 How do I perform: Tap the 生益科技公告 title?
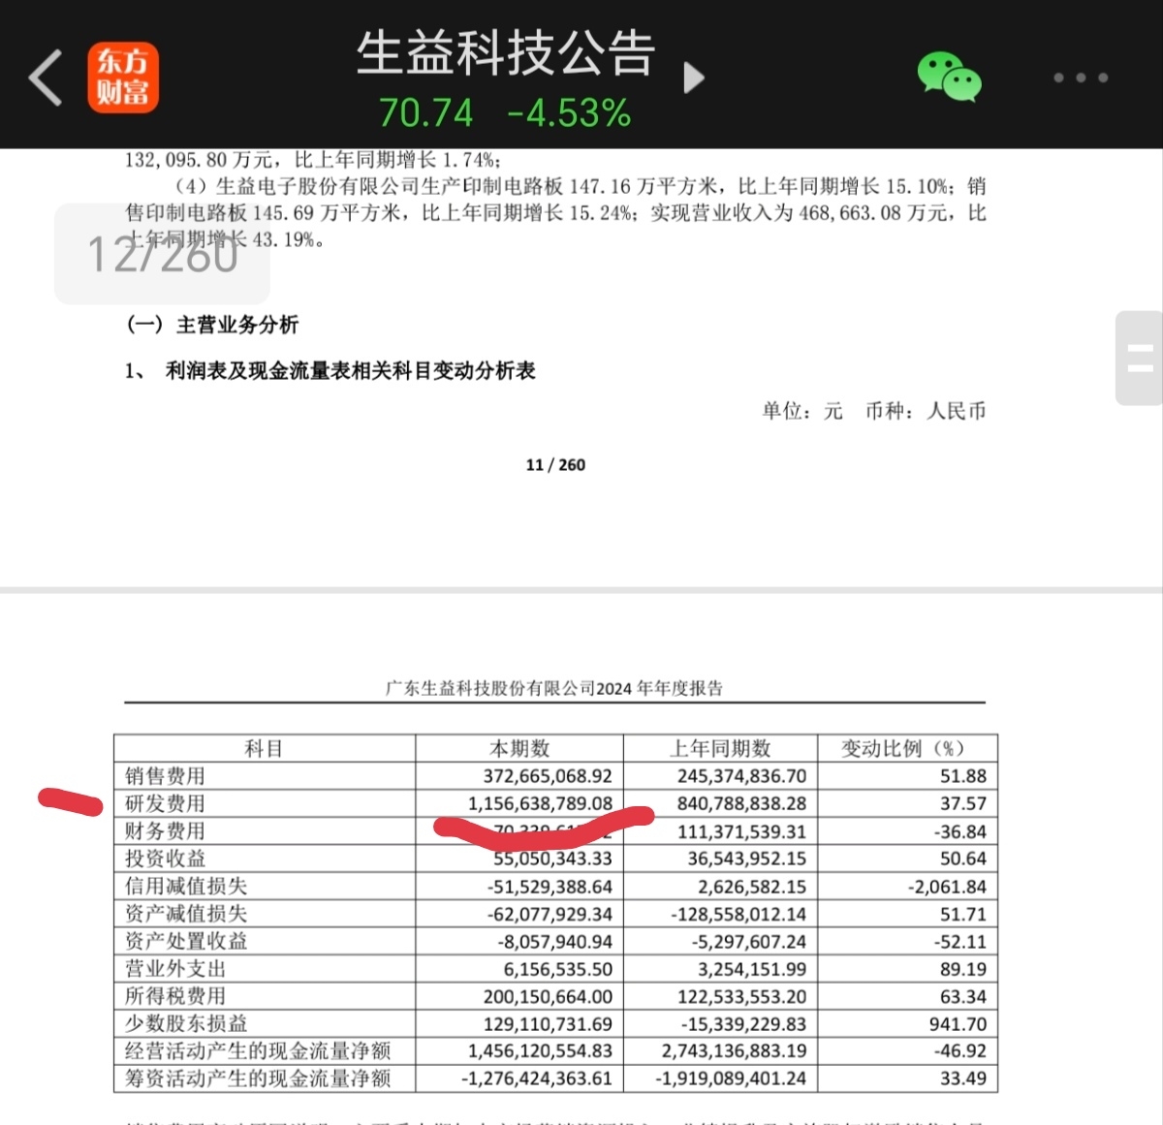(506, 53)
